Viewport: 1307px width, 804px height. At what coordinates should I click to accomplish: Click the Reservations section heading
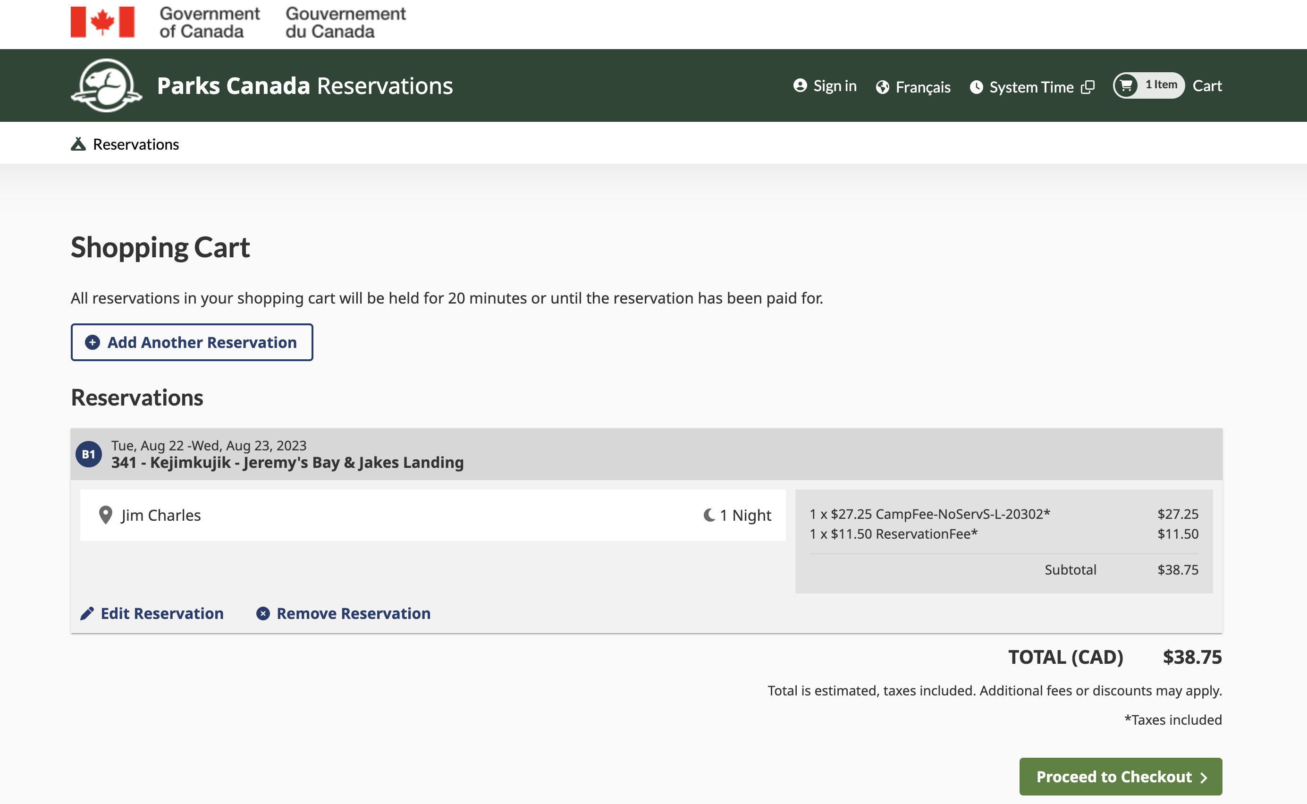(x=137, y=398)
